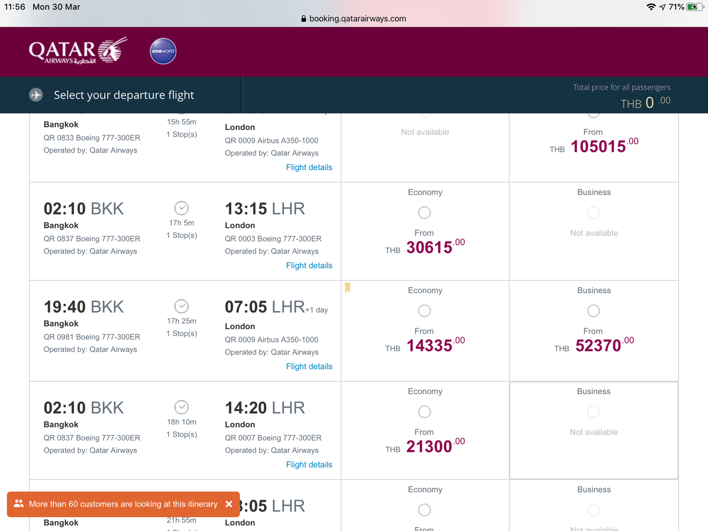
Task: Click the 19:40 BKK departure time
Action: (x=83, y=307)
